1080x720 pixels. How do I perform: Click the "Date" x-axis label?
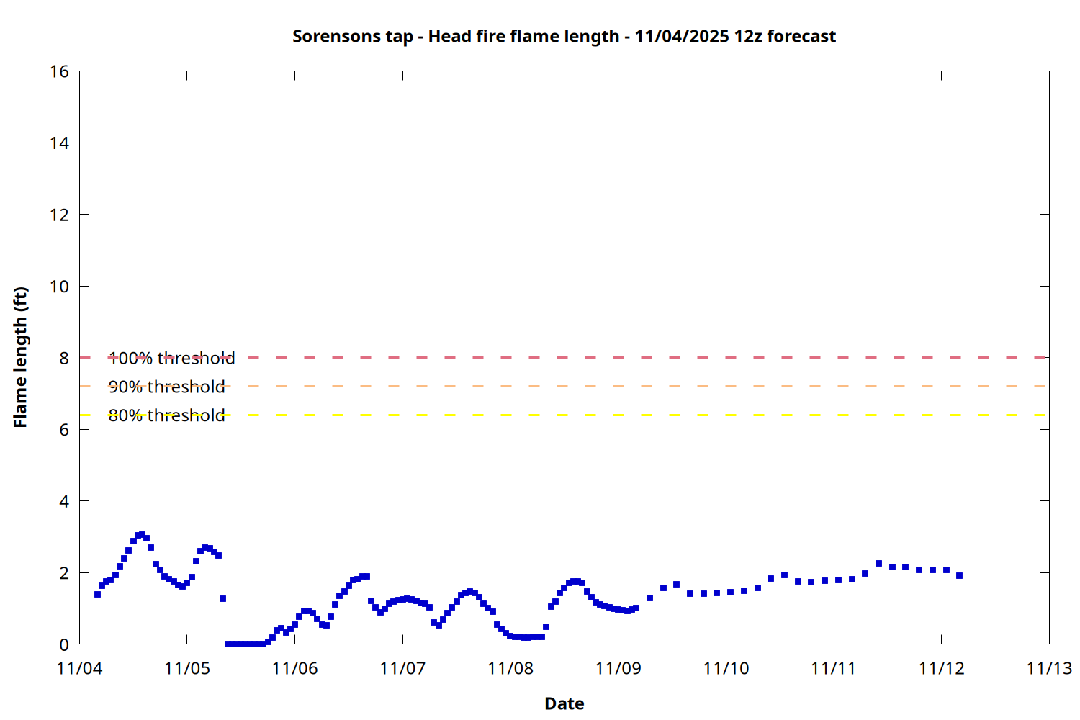point(564,703)
